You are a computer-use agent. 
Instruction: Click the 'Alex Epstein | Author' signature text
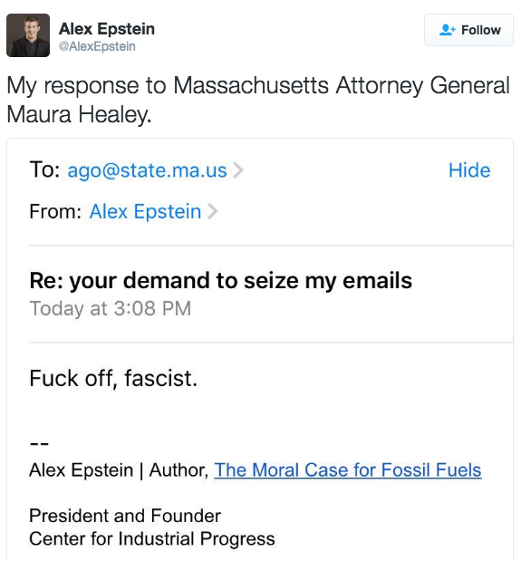(x=119, y=470)
